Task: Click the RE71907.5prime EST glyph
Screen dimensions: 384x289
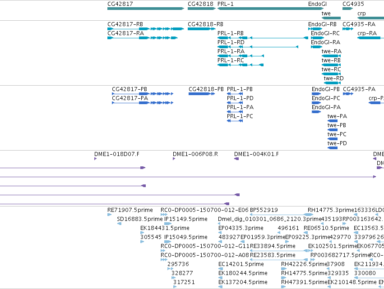Action: 110,215
